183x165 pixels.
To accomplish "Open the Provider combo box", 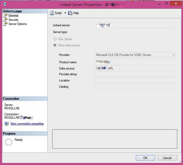I will pos(135,55).
